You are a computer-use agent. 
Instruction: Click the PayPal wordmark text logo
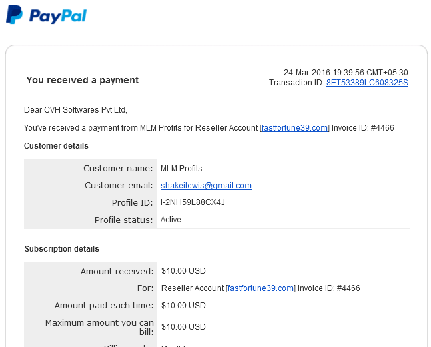[x=58, y=16]
